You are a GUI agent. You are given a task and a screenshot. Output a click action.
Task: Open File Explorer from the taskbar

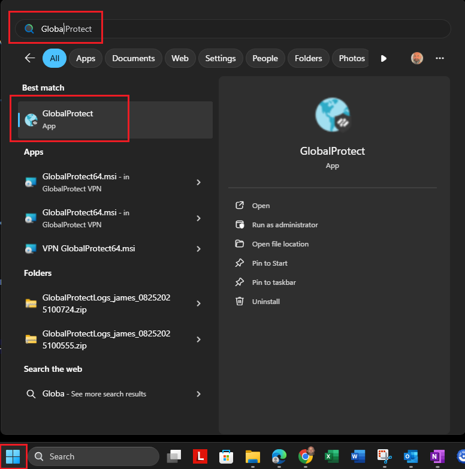(253, 456)
